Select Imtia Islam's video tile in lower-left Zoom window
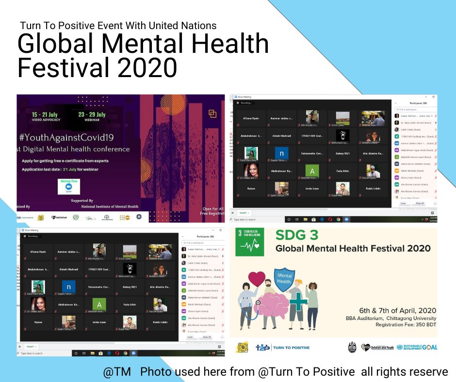This screenshot has width=456, height=382. pyautogui.click(x=99, y=322)
